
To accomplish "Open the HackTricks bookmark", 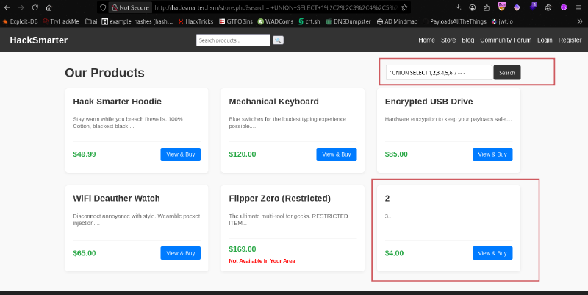I will click(x=196, y=21).
